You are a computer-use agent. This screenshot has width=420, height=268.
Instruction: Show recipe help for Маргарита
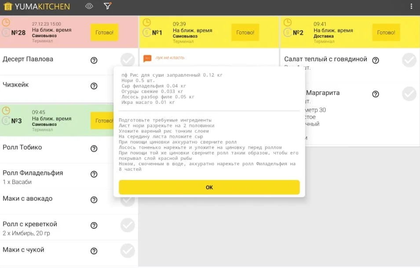(376, 94)
